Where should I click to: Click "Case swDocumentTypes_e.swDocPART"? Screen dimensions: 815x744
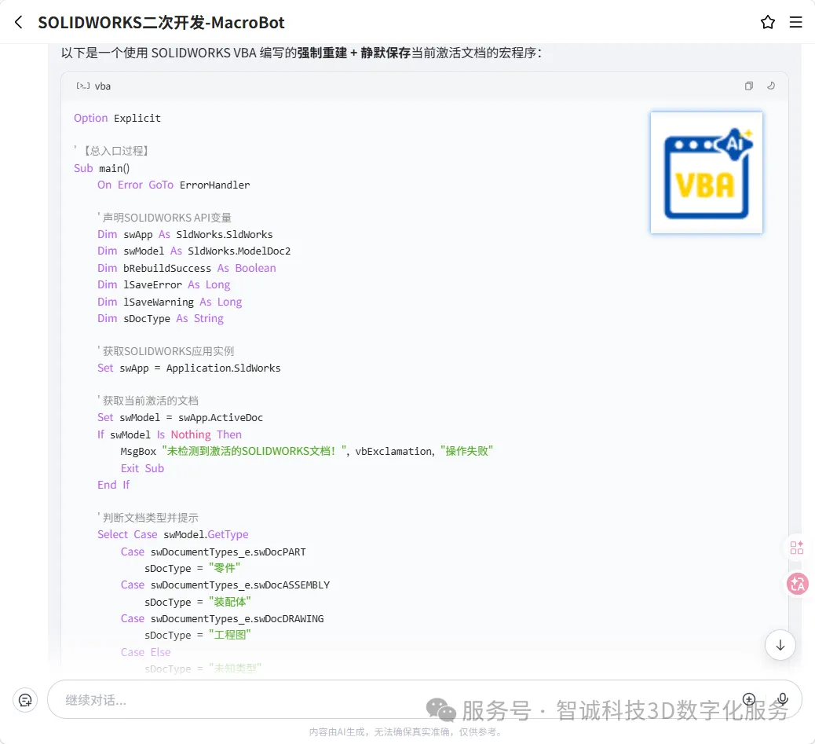point(214,552)
